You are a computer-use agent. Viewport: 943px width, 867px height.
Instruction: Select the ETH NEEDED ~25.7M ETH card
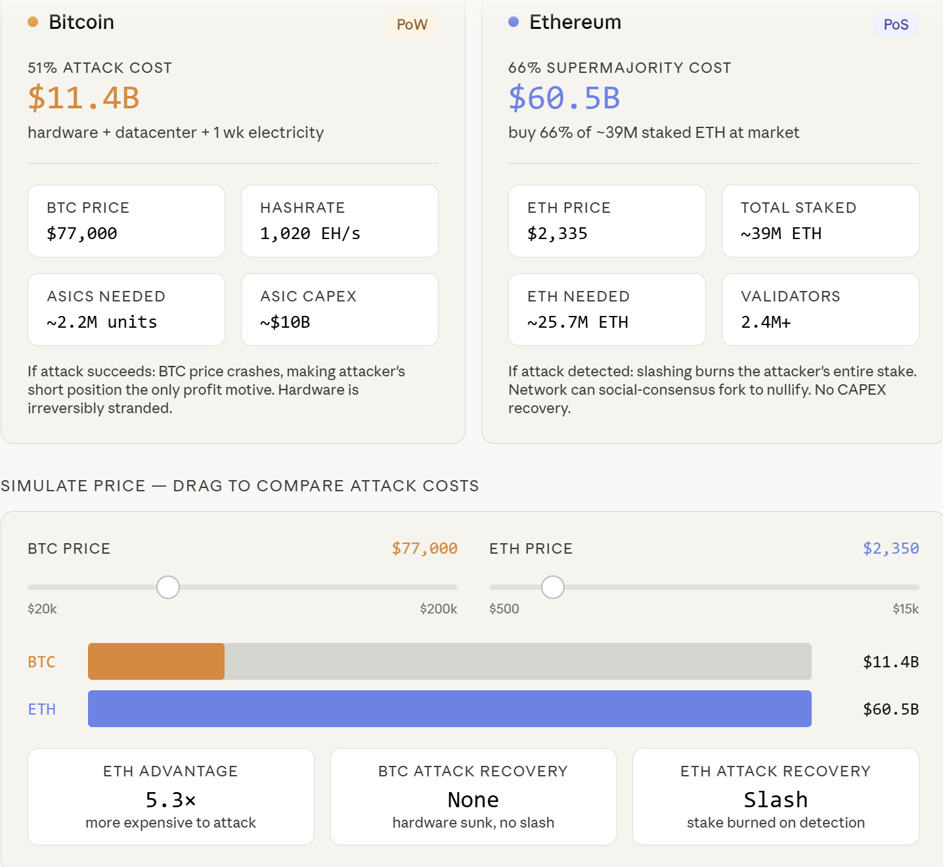[607, 309]
